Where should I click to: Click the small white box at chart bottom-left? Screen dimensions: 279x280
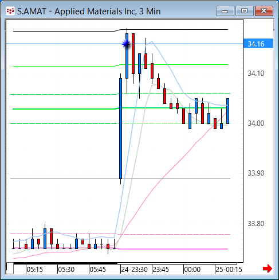[10, 269]
